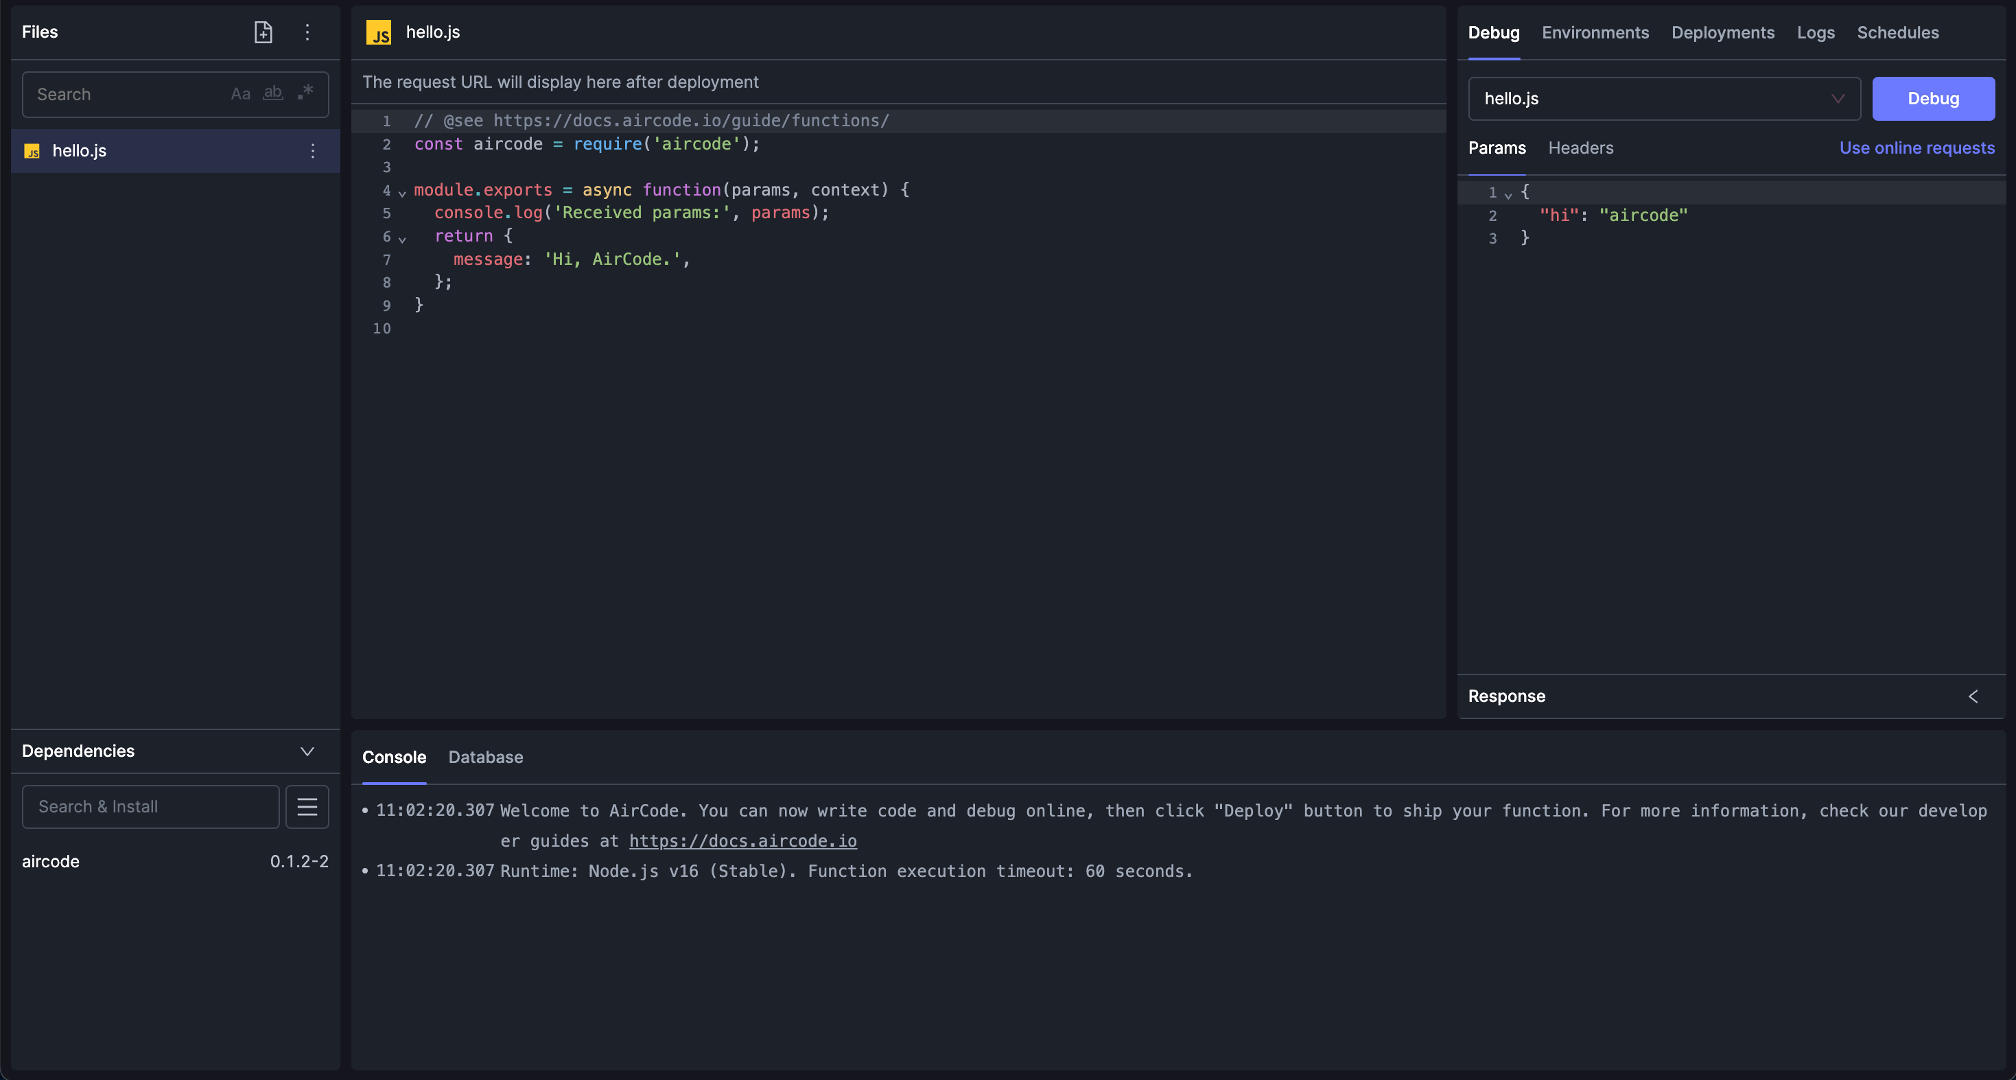This screenshot has width=2016, height=1080.
Task: Fold the params JSON at line 1
Action: [1508, 194]
